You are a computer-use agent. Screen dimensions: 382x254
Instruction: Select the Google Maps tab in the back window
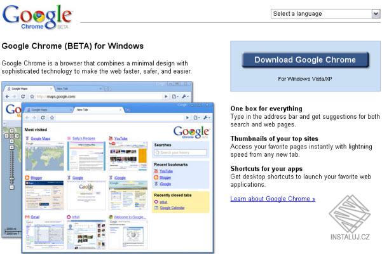click(x=29, y=89)
